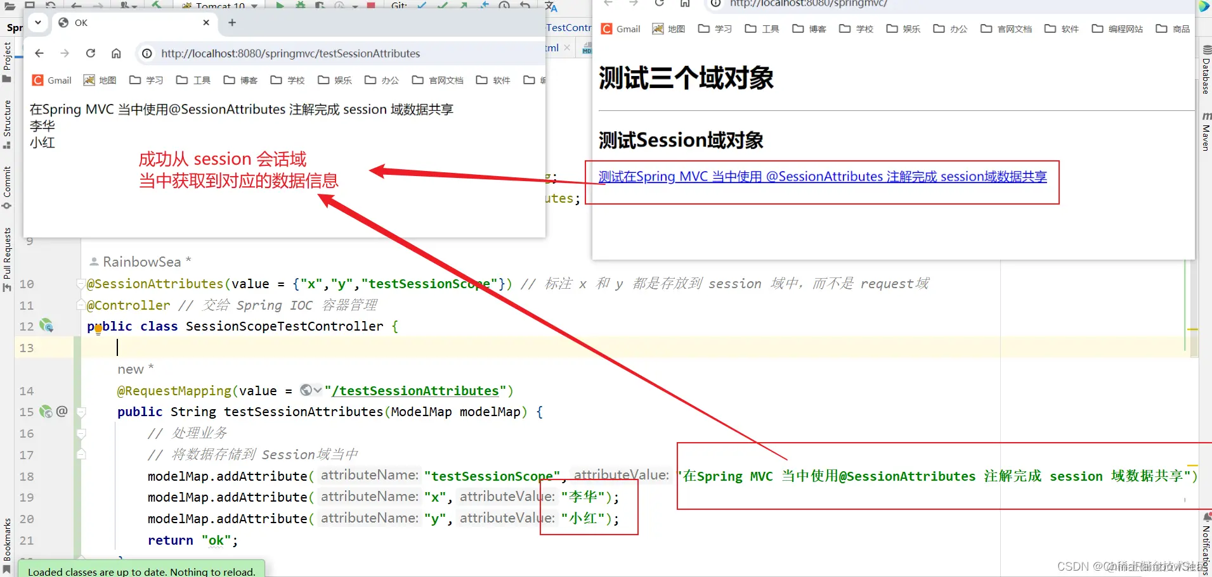Open the Commit tool window

[x=7, y=187]
